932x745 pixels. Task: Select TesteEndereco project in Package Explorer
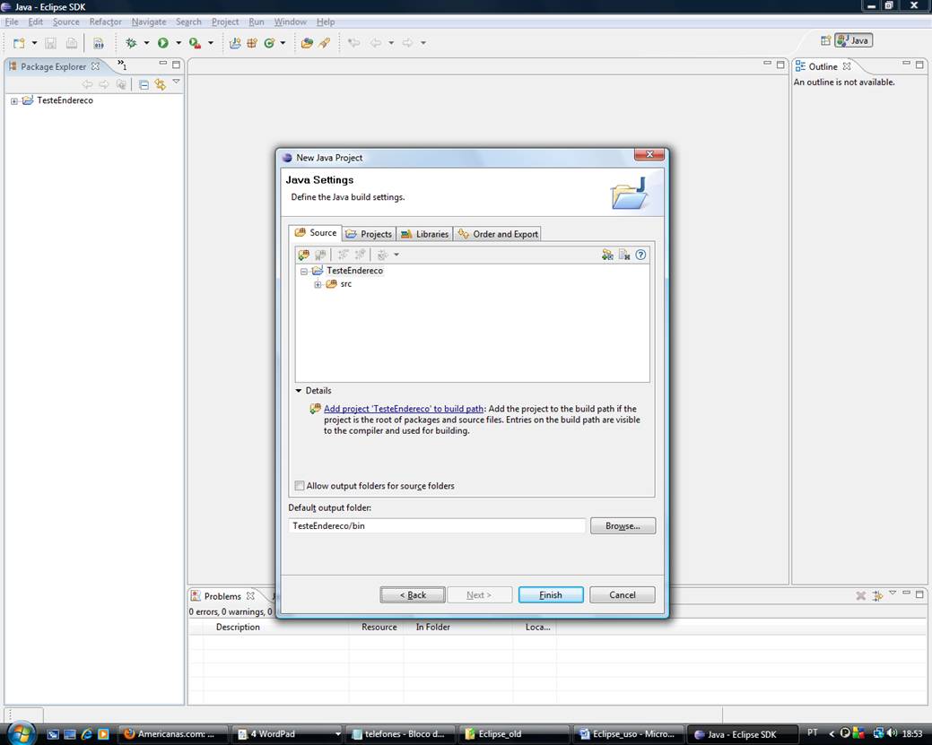point(65,100)
